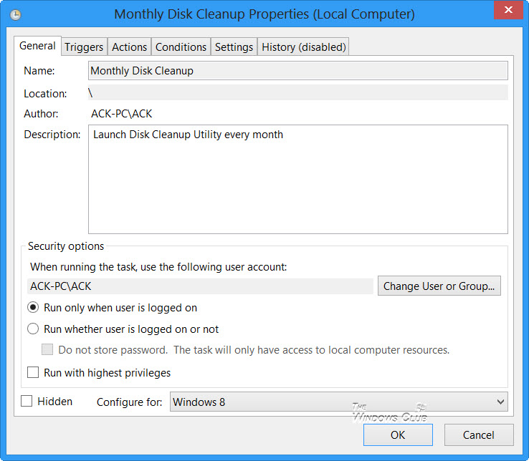
Task: Click the Cancel button
Action: coord(478,435)
